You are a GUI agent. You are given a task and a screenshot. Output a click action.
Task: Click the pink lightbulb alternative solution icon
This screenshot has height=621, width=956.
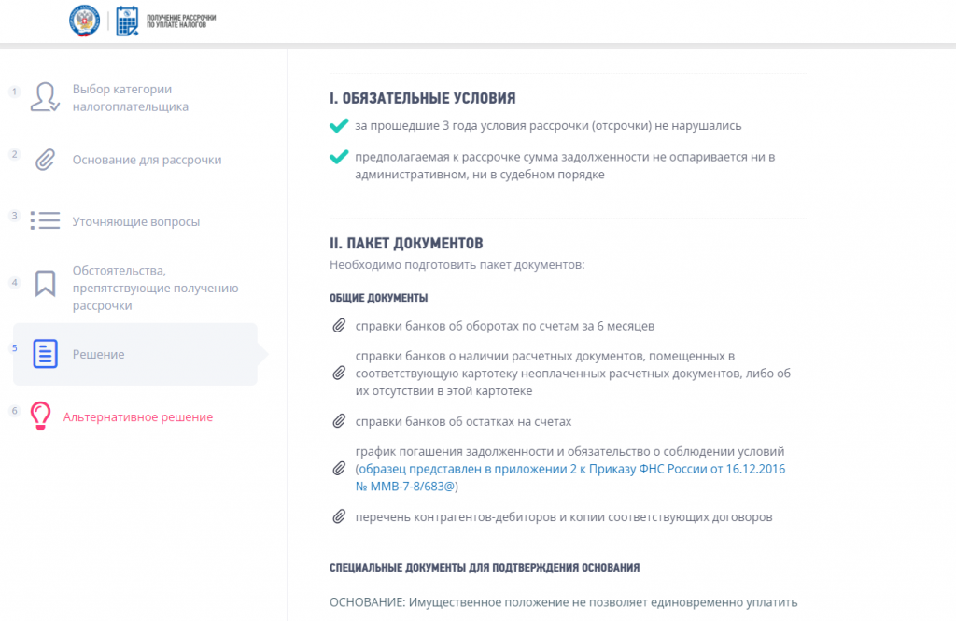tap(40, 416)
